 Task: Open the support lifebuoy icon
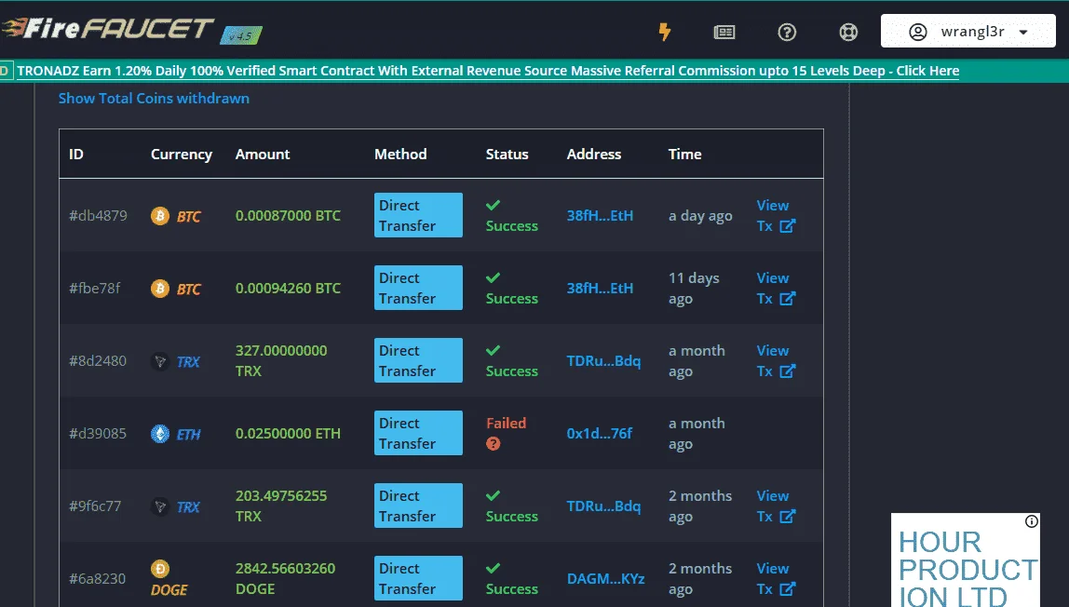(x=848, y=32)
